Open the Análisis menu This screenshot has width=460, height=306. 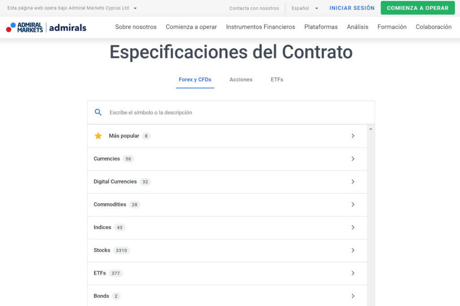coord(358,26)
